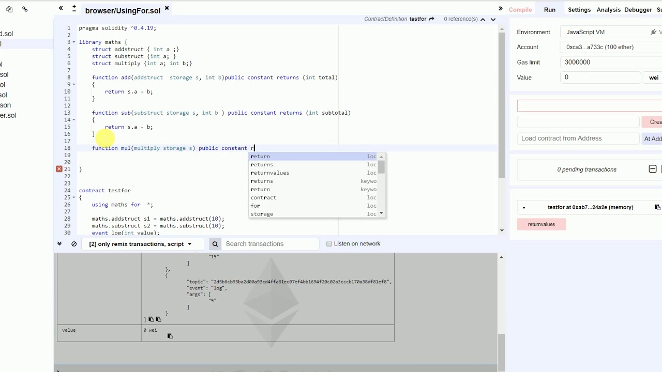Click the Create contract button
This screenshot has width=662, height=372.
pos(653,122)
